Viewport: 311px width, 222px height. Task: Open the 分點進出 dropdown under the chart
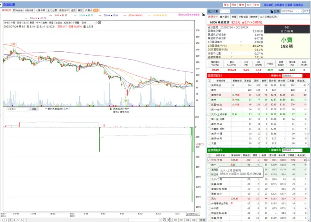click(18, 109)
